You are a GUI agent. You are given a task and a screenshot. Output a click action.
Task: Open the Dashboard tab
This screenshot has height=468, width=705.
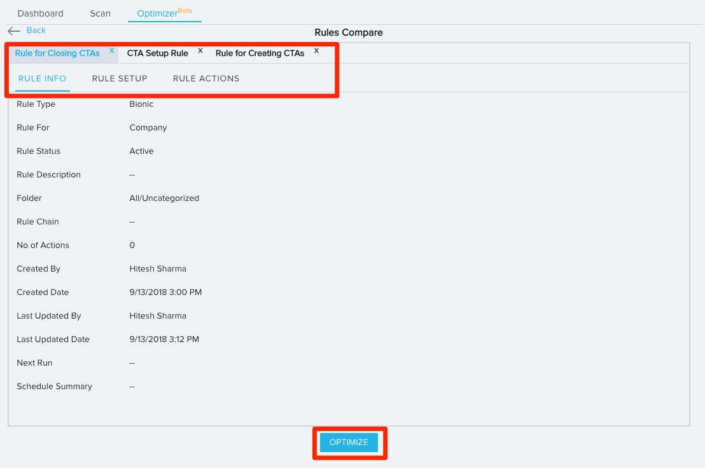pos(40,13)
